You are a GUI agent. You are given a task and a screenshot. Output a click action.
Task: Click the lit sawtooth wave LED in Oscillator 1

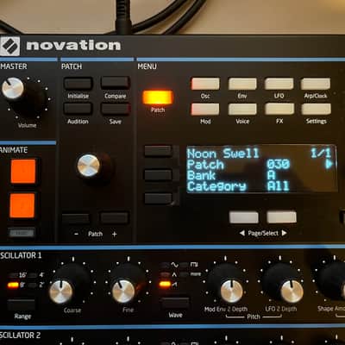[165, 285]
